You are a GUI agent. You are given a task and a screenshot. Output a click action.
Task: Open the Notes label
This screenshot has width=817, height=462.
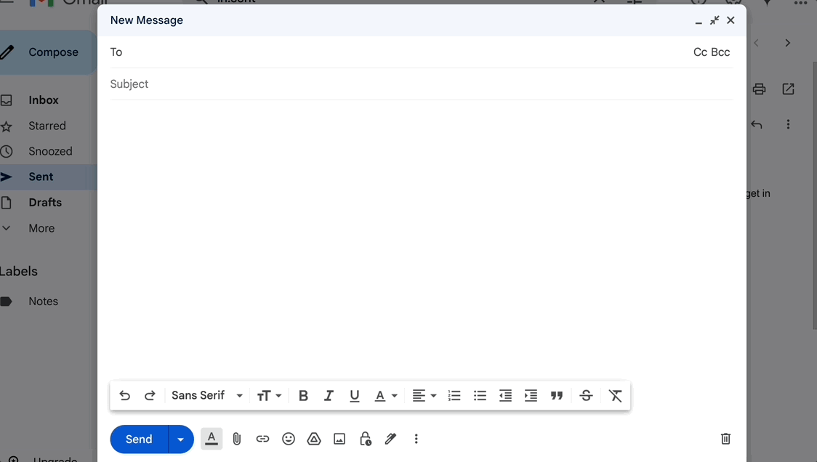point(43,301)
